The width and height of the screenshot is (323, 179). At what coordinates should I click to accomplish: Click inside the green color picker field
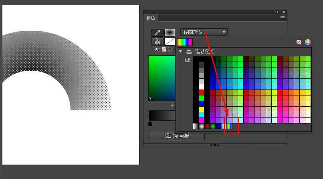point(162,78)
